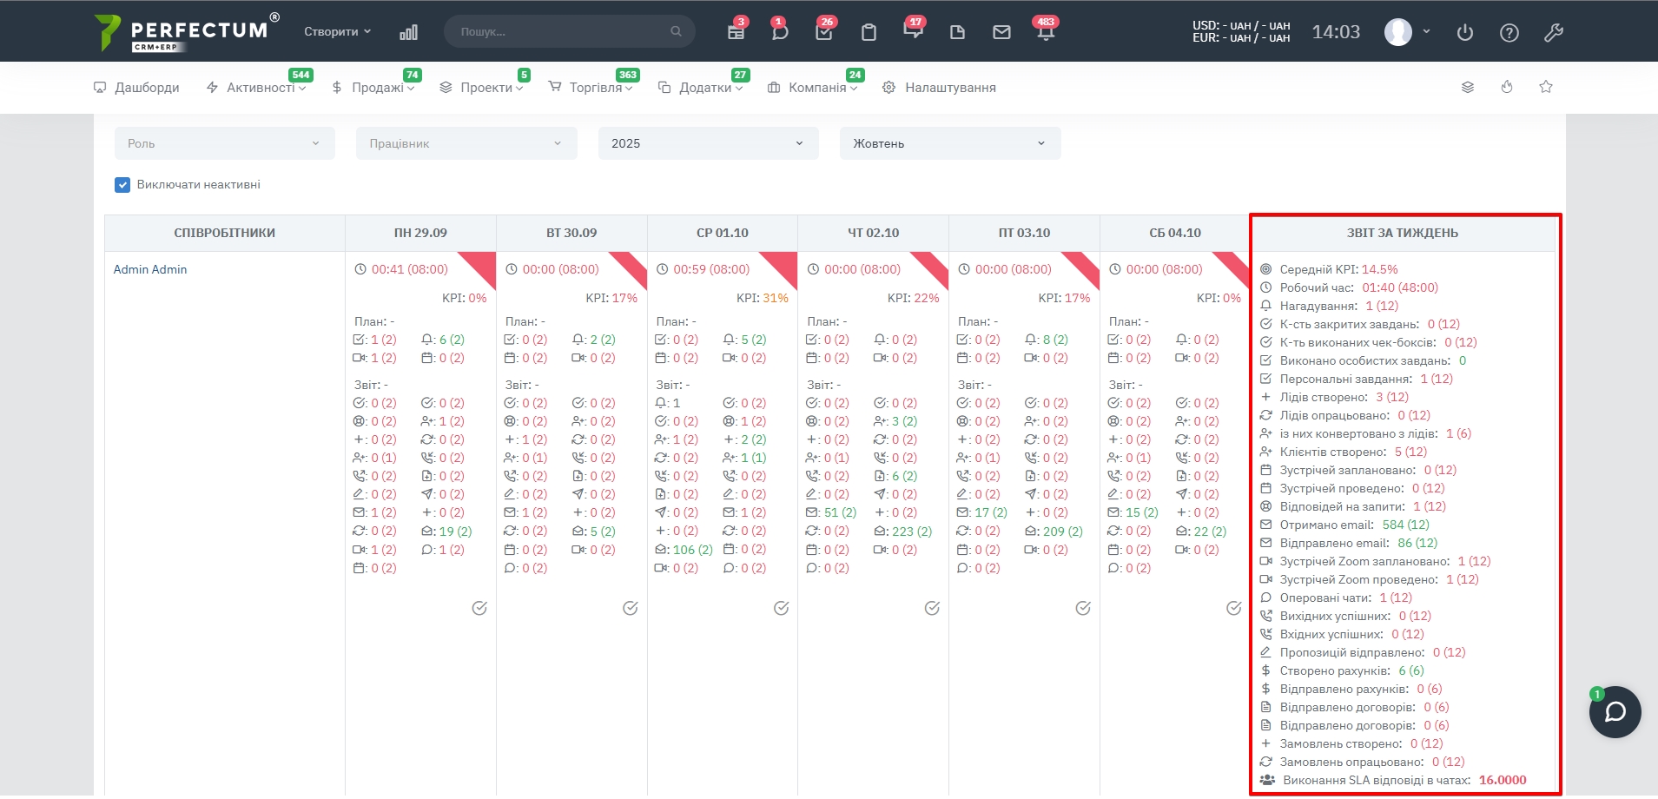Click the power logout icon
This screenshot has height=799, width=1658.
[x=1465, y=33]
